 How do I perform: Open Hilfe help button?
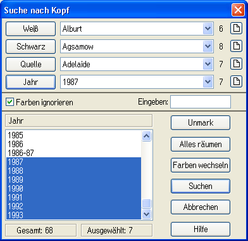coord(201,229)
